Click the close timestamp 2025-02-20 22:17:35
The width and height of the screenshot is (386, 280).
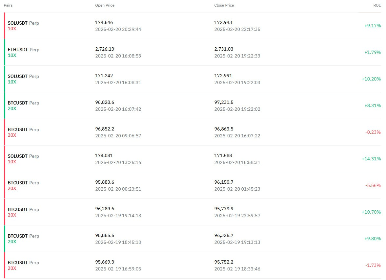pos(237,29)
